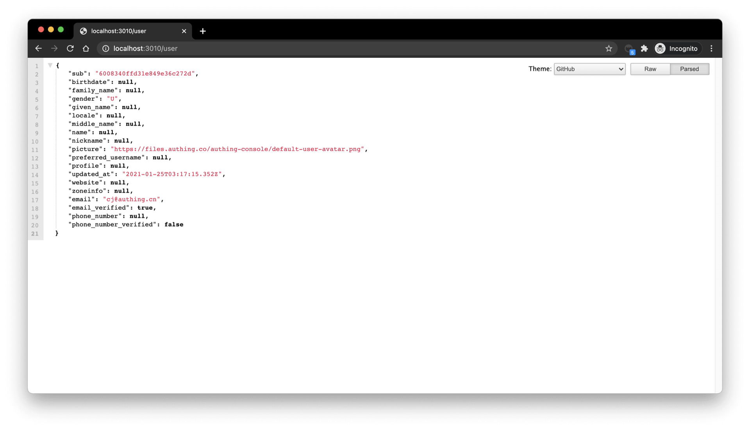Open the Theme dropdown showing GitHub

tap(589, 69)
